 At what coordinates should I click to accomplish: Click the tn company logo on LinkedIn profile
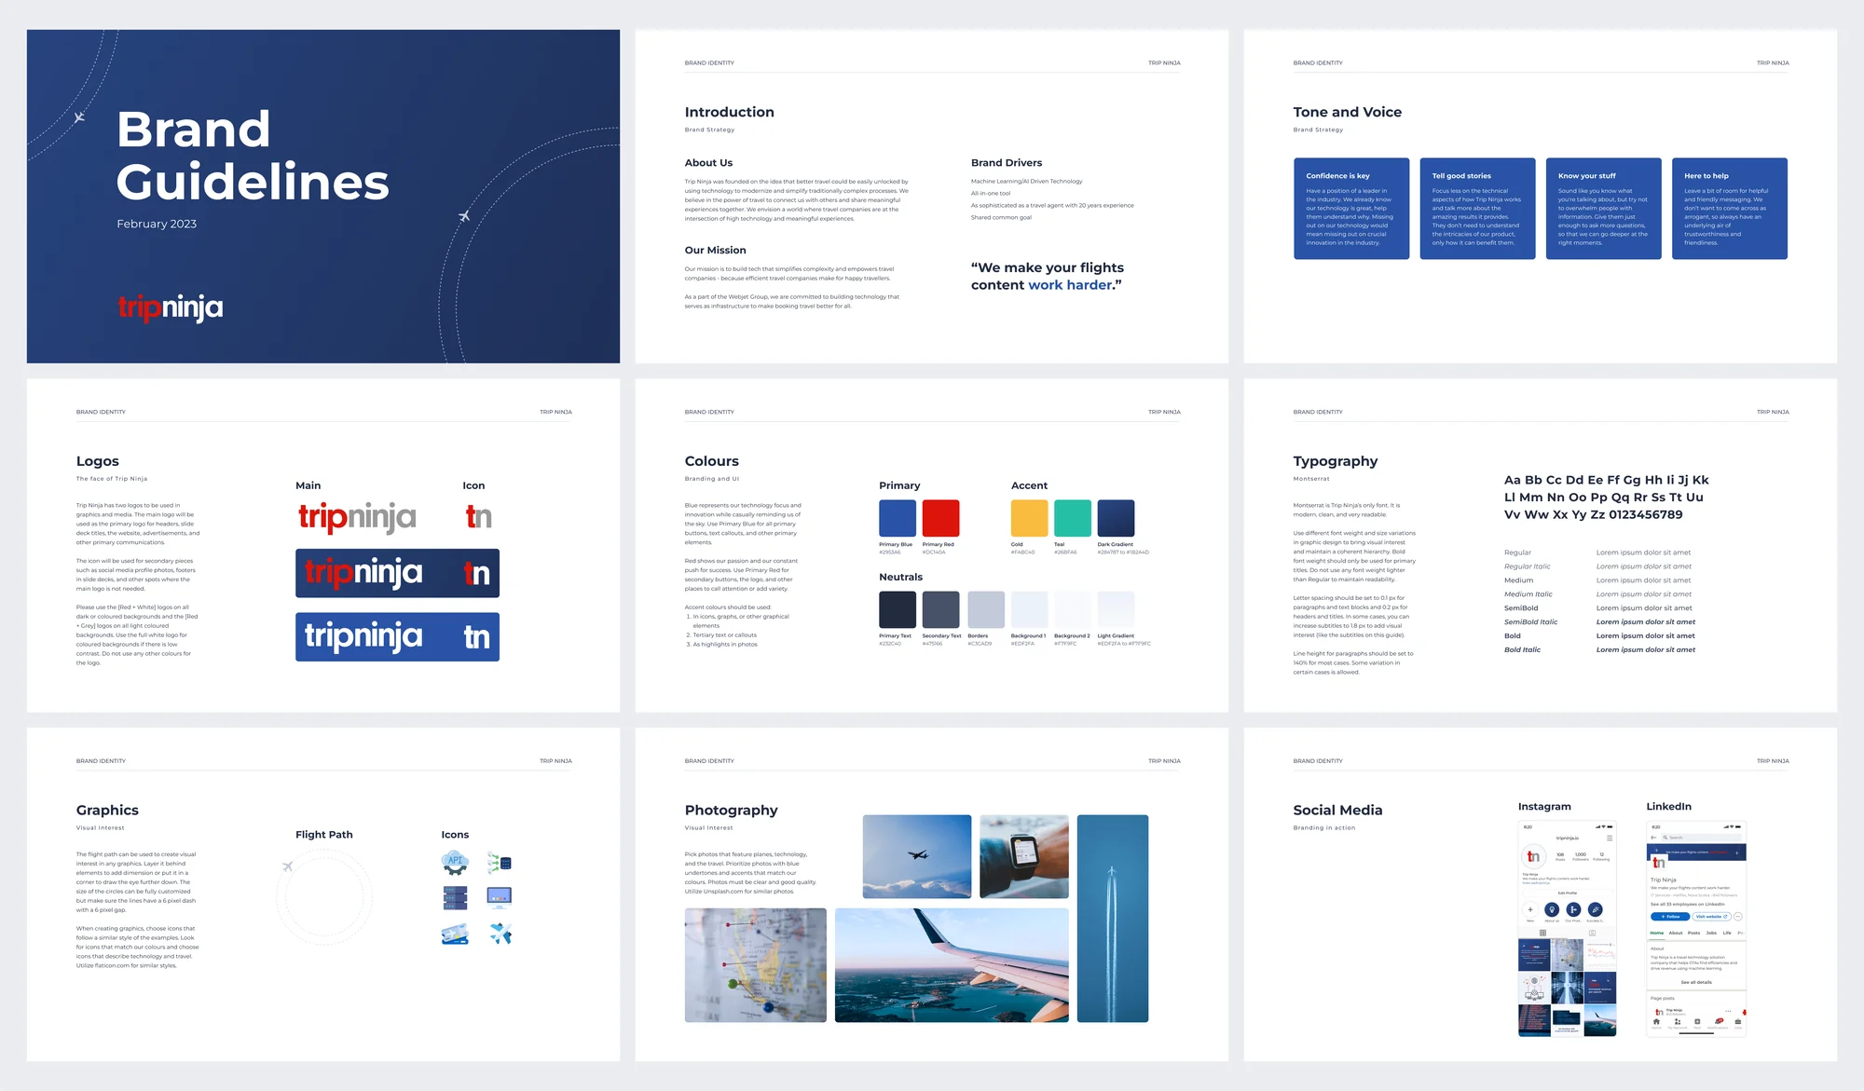tap(1659, 862)
